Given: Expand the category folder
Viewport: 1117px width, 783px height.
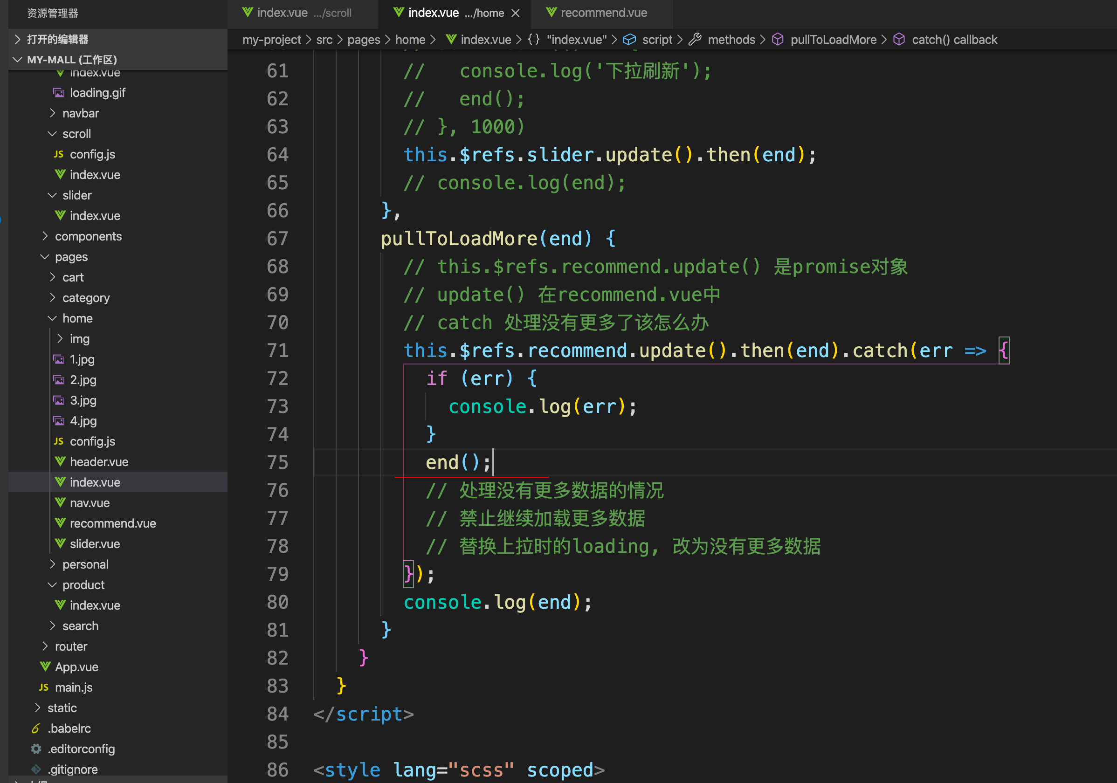Looking at the screenshot, I should [x=53, y=298].
